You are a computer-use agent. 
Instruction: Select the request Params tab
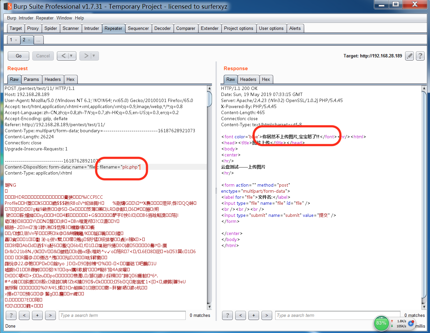(x=31, y=79)
